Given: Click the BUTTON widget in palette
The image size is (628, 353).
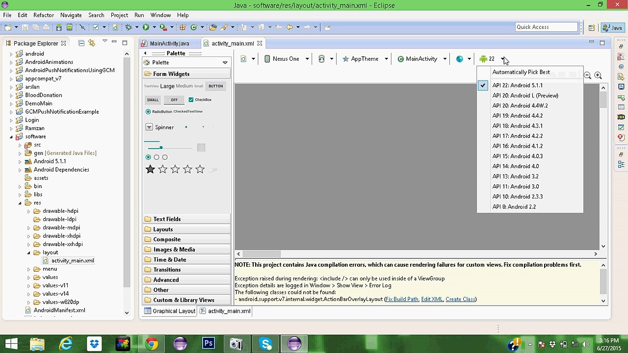Looking at the screenshot, I should [x=216, y=86].
